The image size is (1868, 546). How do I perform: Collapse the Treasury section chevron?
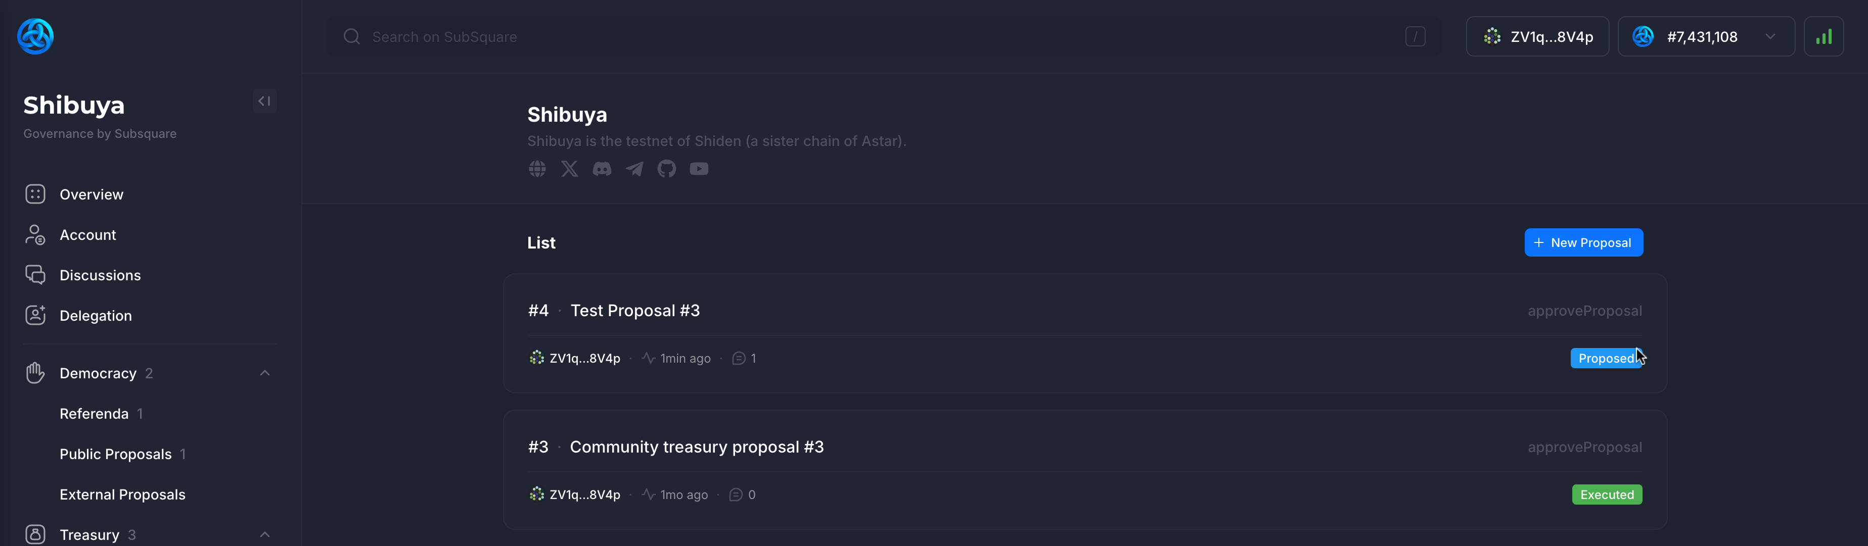click(x=265, y=534)
